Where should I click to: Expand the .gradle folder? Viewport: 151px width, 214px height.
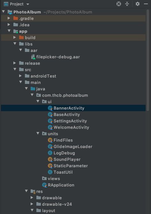pyautogui.click(x=9, y=18)
